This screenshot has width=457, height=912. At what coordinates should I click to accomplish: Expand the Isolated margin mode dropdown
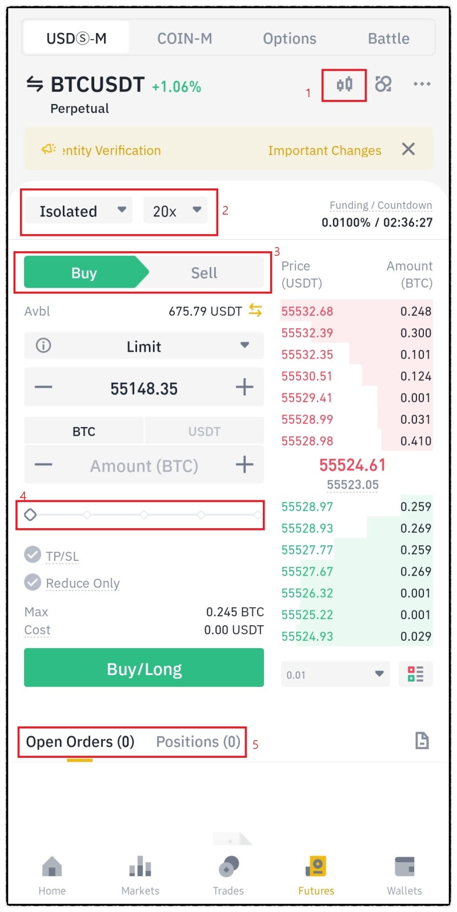coord(79,211)
